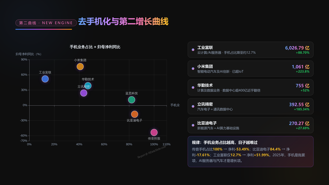Click the y-axis label 归母净利同比（%）

pos(29,54)
